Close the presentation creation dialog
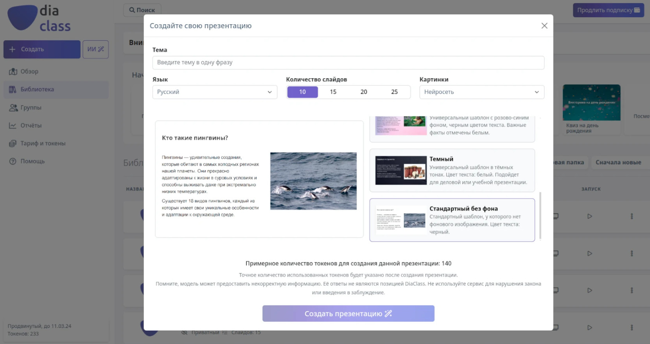This screenshot has height=344, width=650. (x=544, y=26)
